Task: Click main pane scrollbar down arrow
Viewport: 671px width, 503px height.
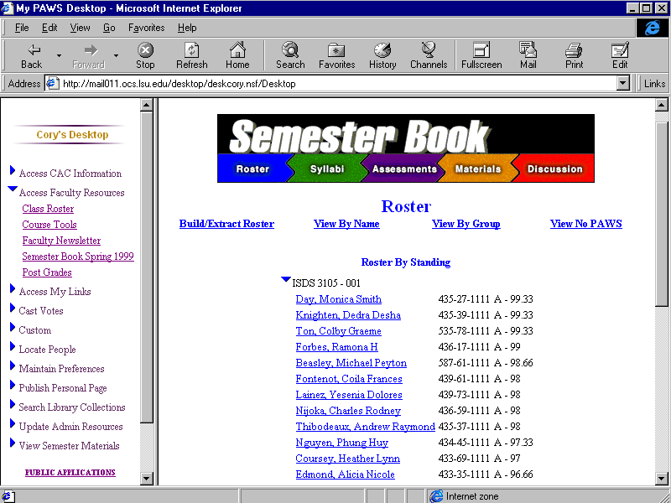Action: tap(661, 478)
